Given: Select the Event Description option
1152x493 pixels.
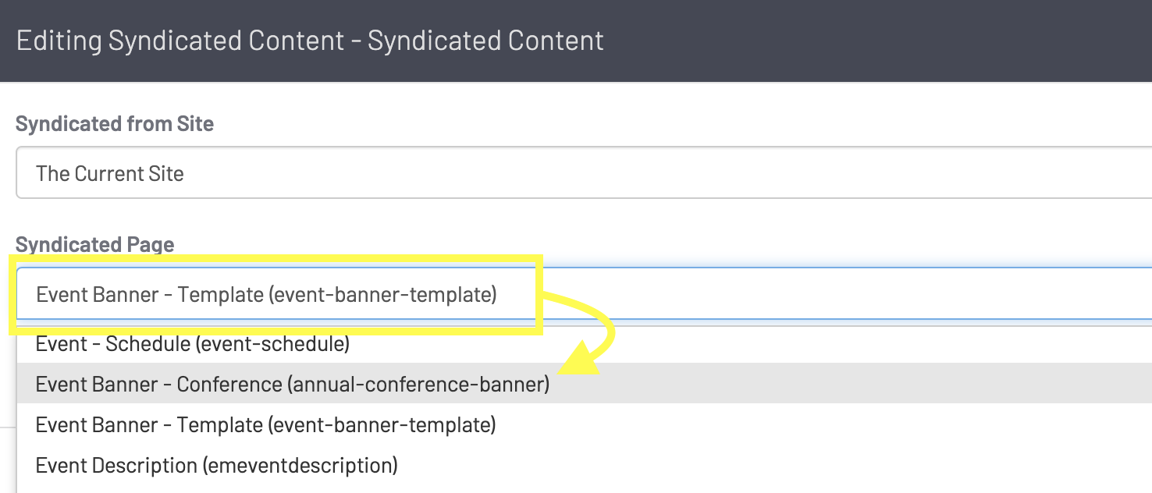Looking at the screenshot, I should [x=216, y=466].
